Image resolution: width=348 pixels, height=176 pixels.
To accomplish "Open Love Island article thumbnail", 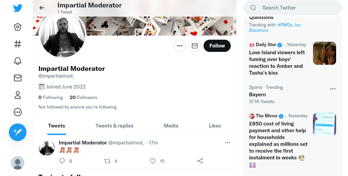I will (x=324, y=53).
